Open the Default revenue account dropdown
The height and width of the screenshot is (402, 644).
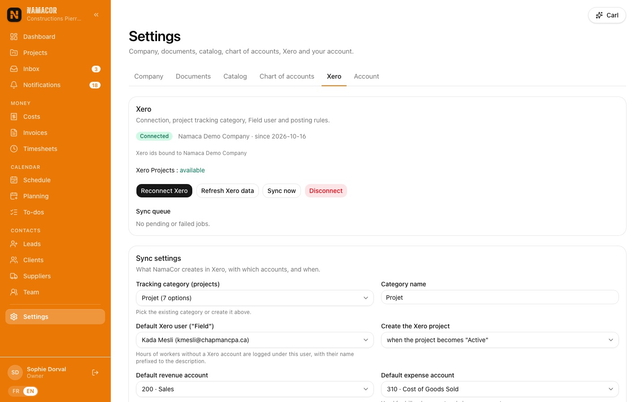(255, 389)
